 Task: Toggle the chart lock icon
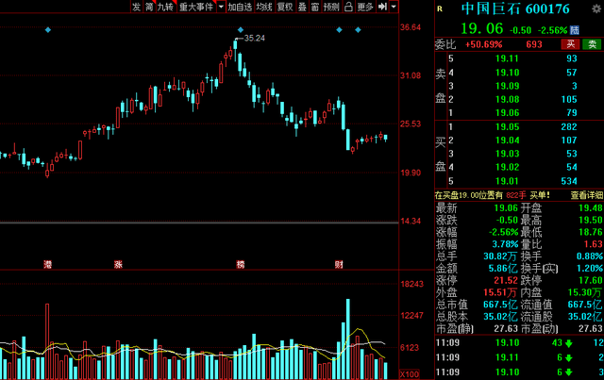pos(348,7)
